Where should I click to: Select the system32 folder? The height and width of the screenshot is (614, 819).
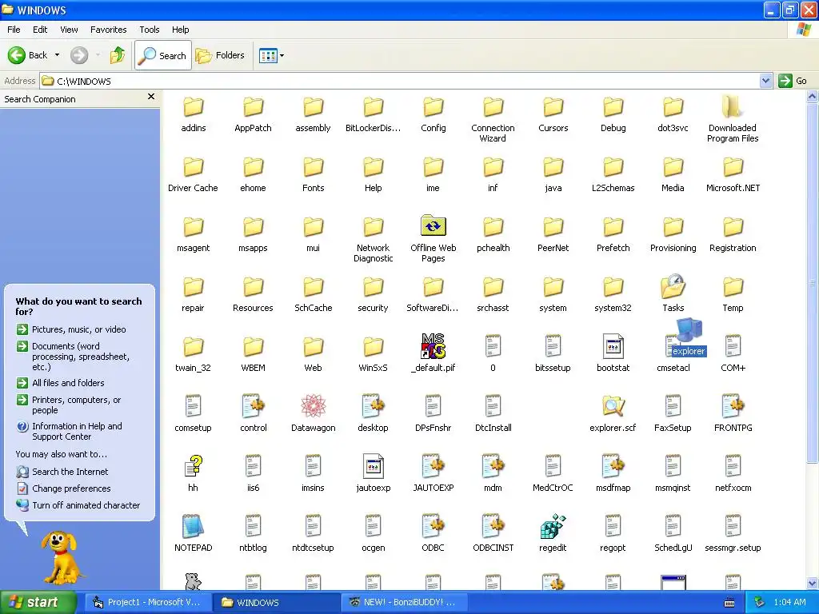click(x=613, y=286)
